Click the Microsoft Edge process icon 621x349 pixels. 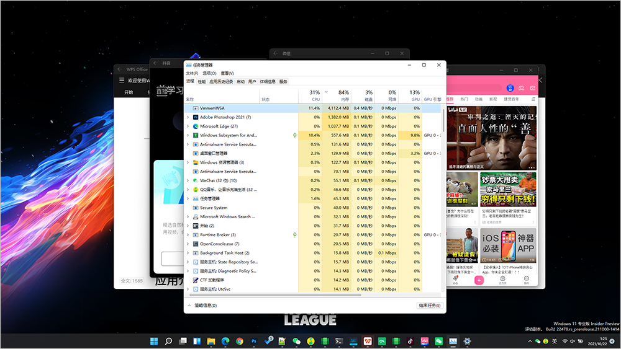pyautogui.click(x=196, y=126)
